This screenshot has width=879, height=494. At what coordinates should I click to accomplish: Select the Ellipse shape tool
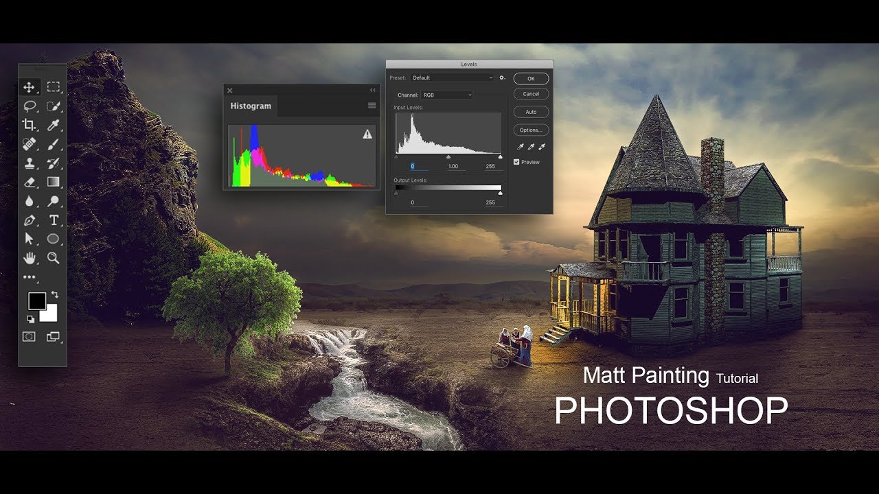(53, 239)
